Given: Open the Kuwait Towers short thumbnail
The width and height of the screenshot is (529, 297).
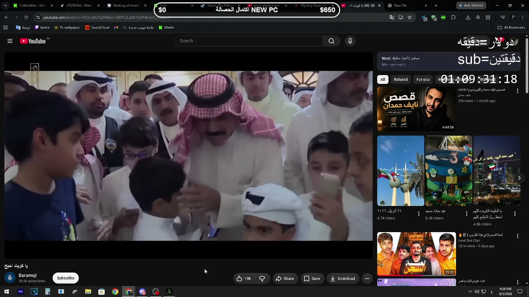Looking at the screenshot, I should tap(400, 171).
